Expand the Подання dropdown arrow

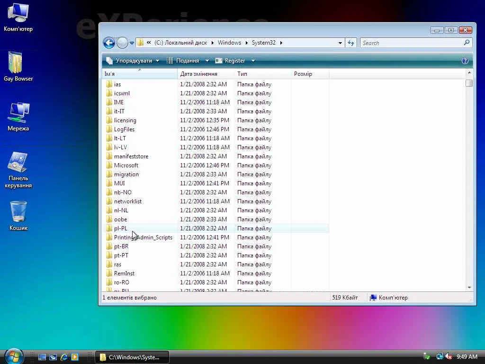coord(207,61)
